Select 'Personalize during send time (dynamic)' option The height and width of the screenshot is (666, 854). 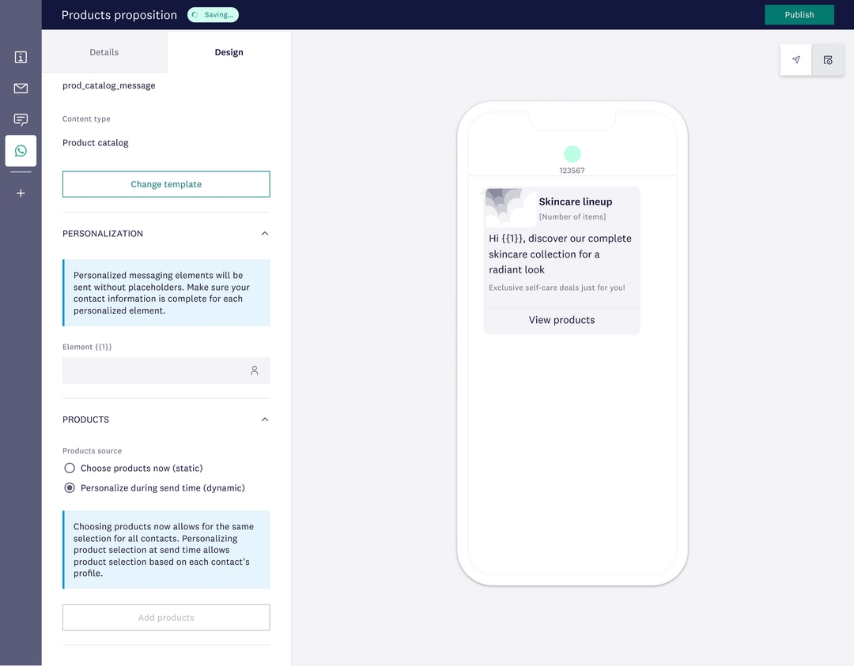pyautogui.click(x=70, y=487)
